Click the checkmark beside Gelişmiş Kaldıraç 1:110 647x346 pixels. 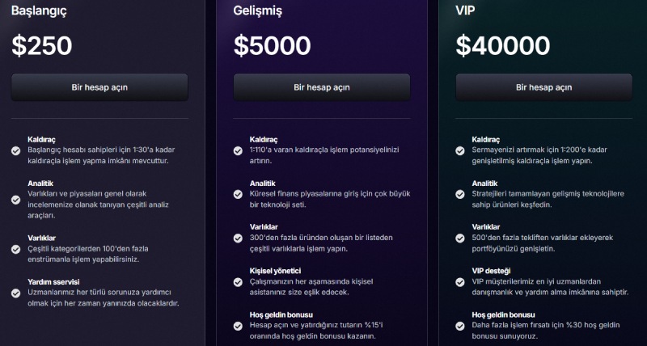point(239,150)
